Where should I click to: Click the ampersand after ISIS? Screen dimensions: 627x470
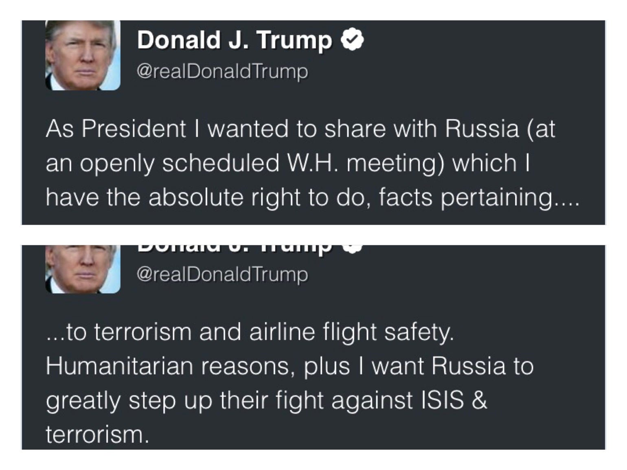(480, 400)
